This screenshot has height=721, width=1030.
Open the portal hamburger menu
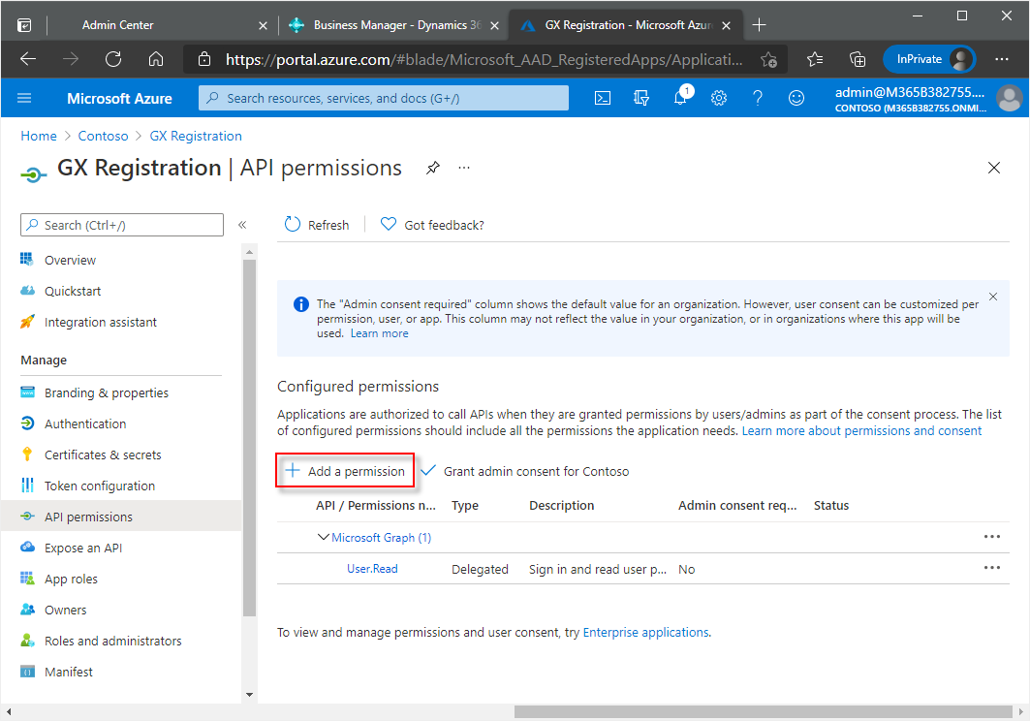point(24,98)
